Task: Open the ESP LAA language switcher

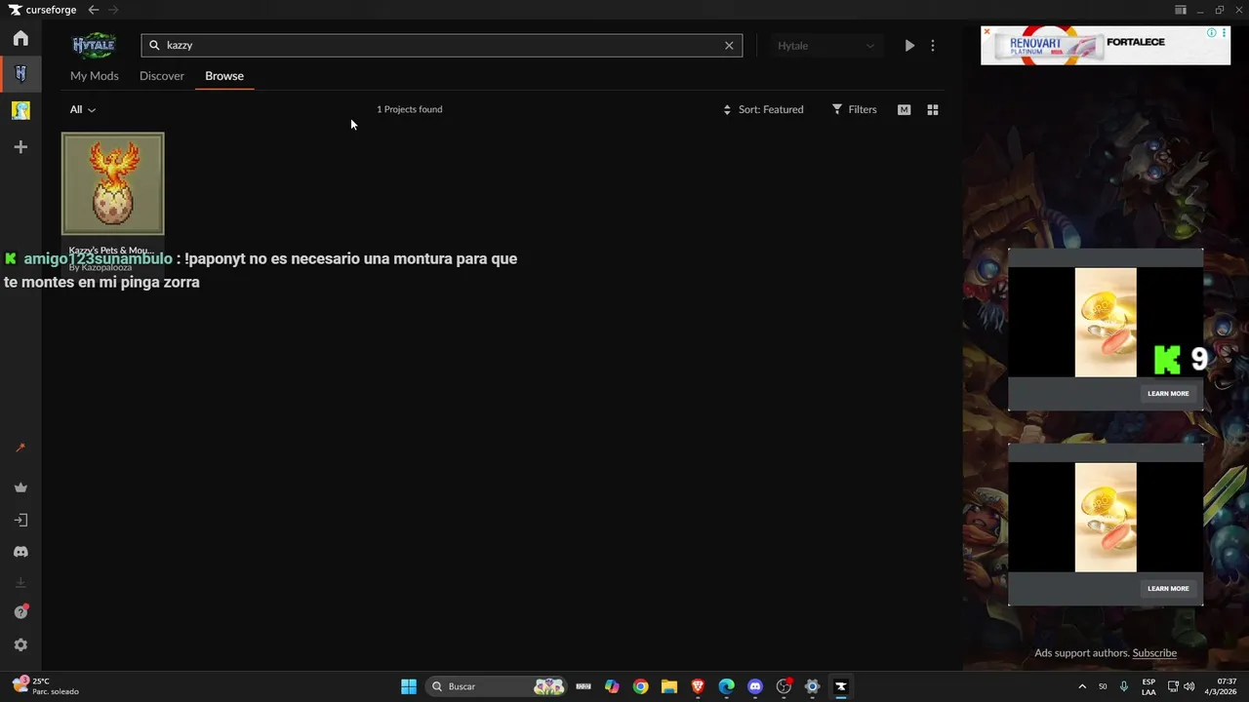Action: (1148, 686)
